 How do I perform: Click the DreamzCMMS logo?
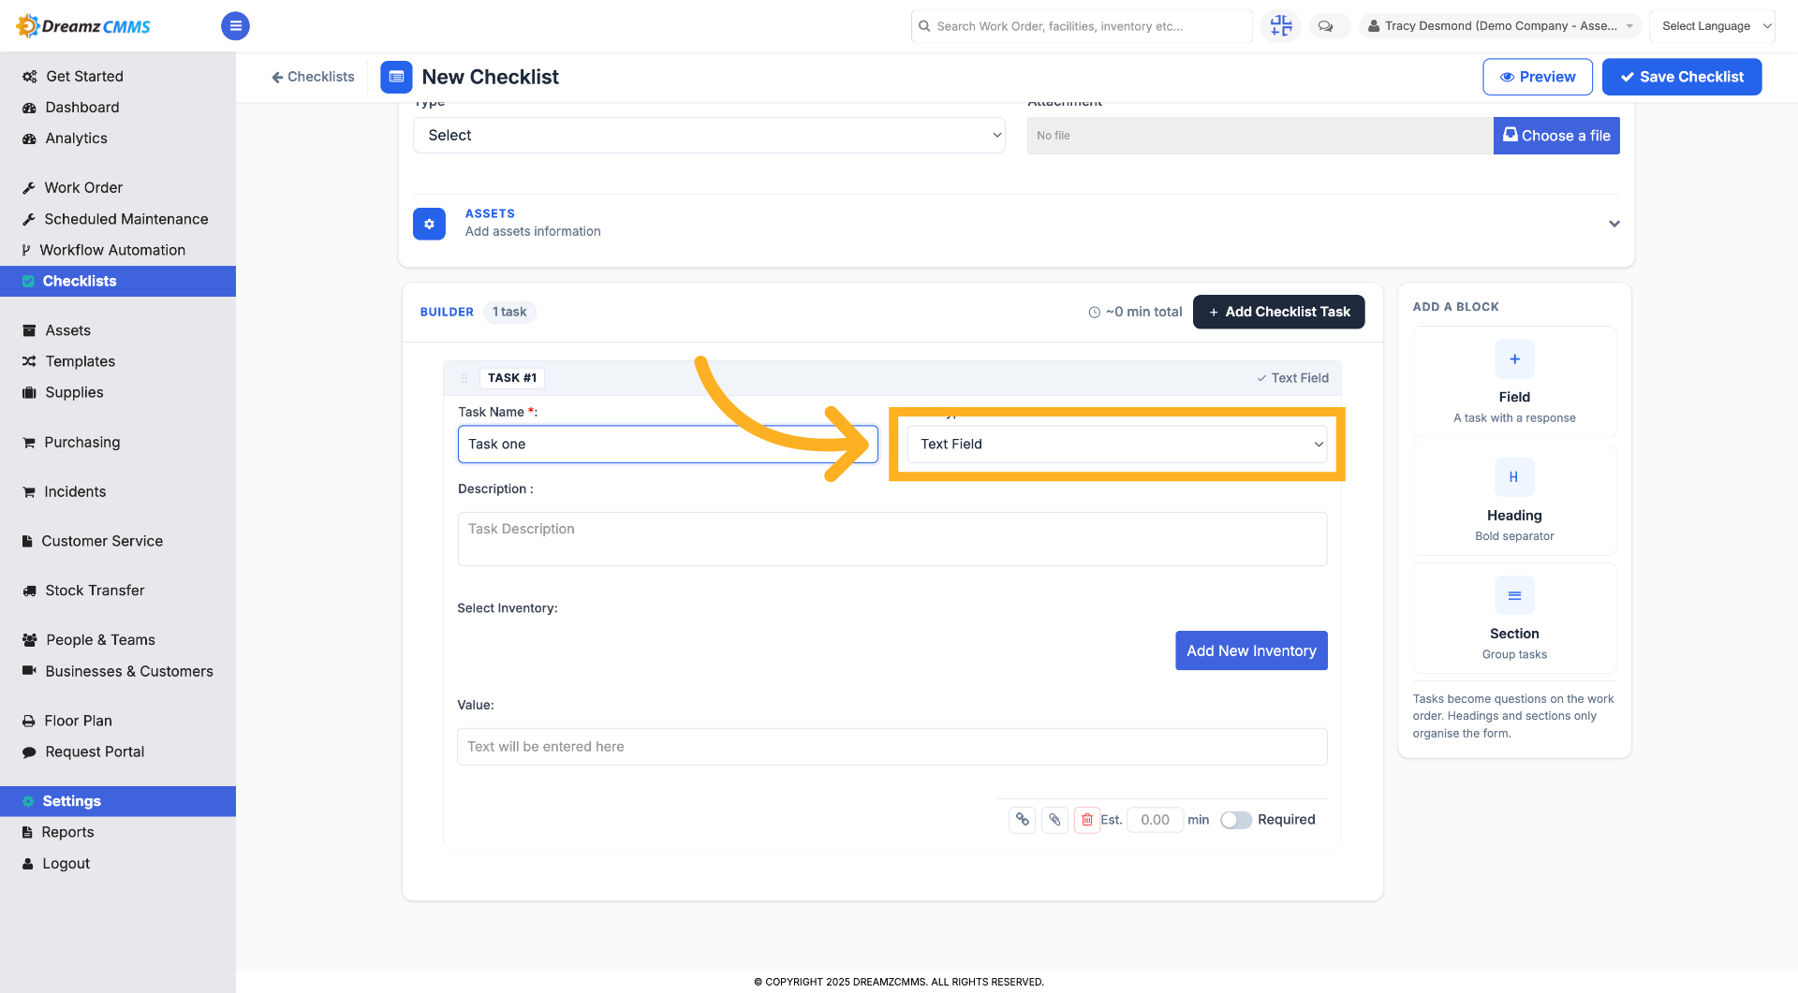coord(83,26)
